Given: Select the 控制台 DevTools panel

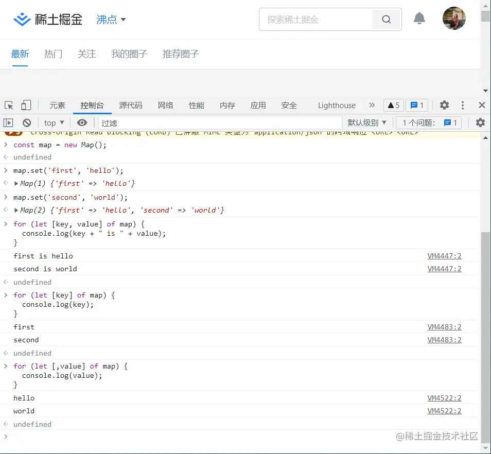Looking at the screenshot, I should (92, 105).
